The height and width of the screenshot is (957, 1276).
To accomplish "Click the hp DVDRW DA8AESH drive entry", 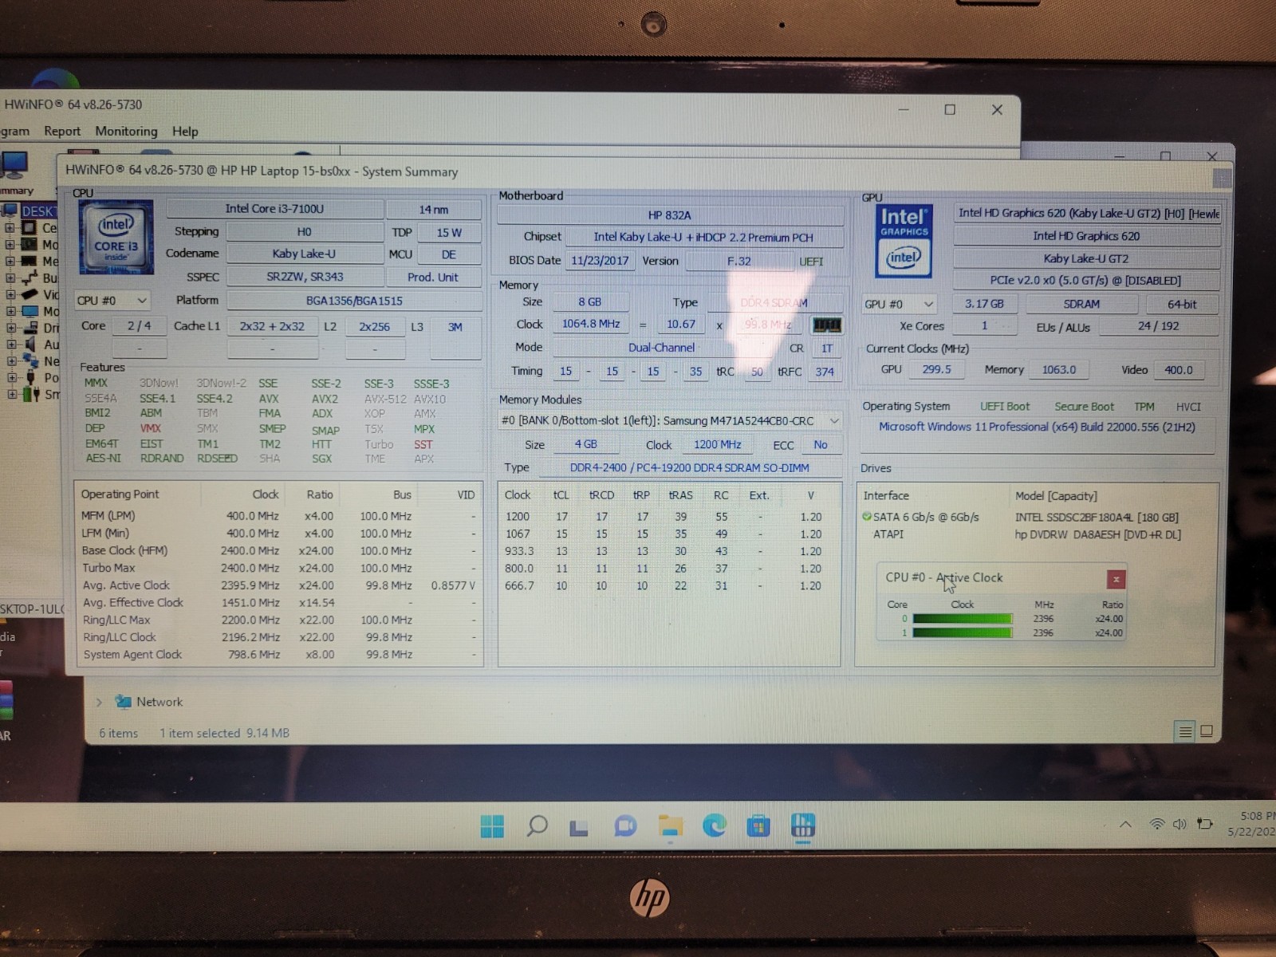I will click(x=1098, y=535).
